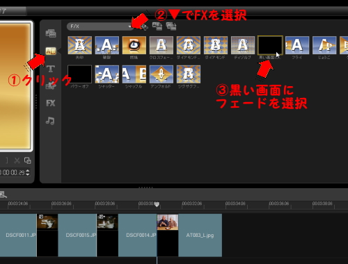This screenshot has height=264, width=348.
Task: Select the 黒い画面に fade transition thumbnail
Action: click(x=270, y=45)
